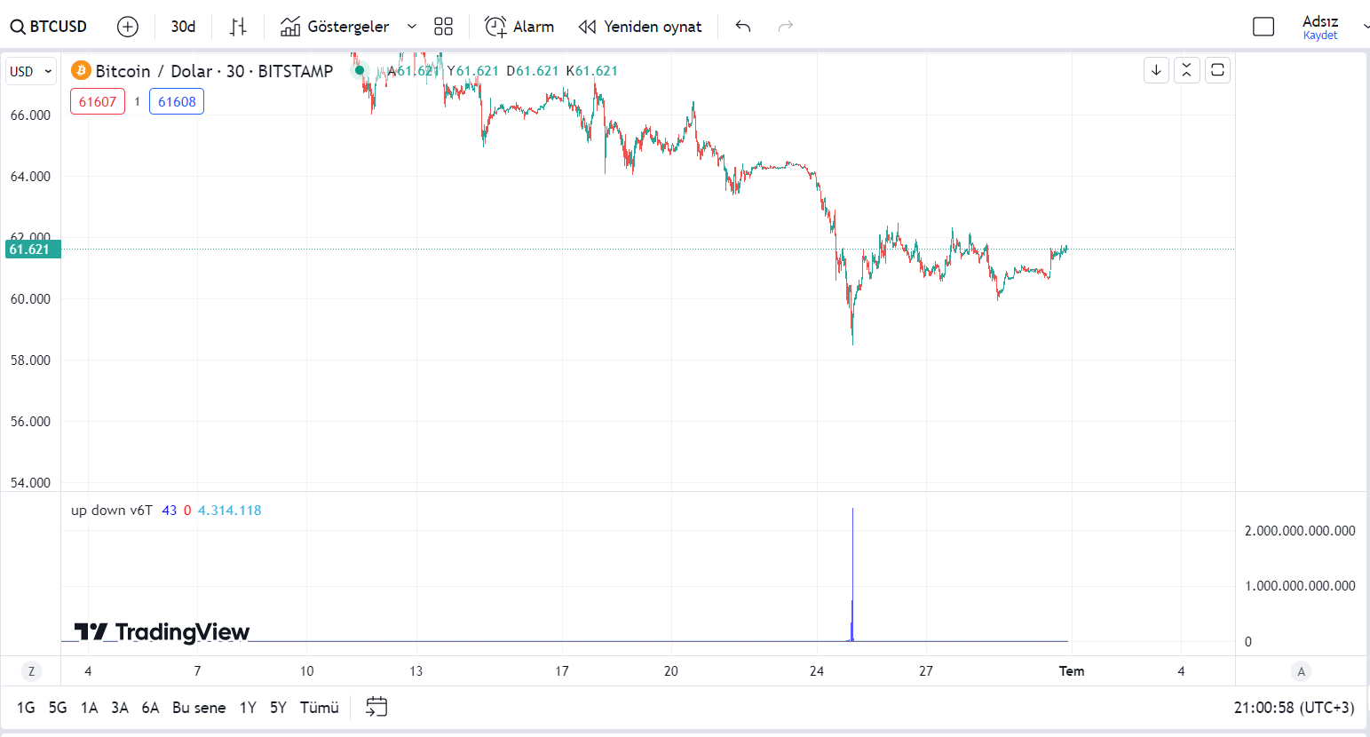Expand the favorite indicators chevron next to Göstergeler
The image size is (1370, 737).
tap(412, 27)
